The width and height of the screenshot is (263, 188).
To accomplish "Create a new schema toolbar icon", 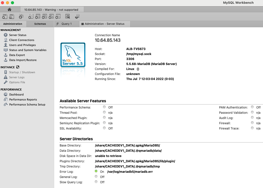I will coord(31,16).
